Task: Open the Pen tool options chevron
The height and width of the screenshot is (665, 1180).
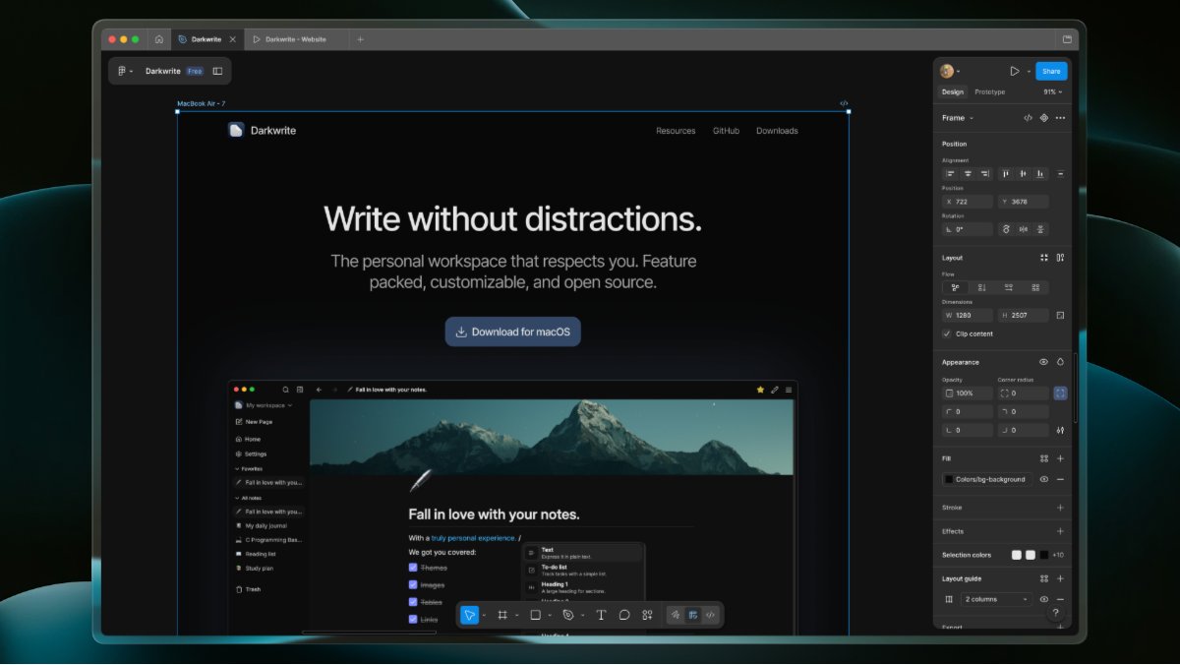Action: [x=582, y=616]
